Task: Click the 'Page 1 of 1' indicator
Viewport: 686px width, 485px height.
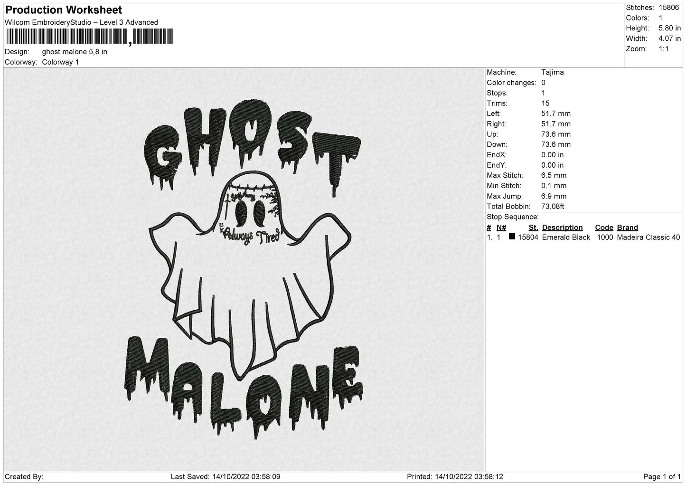Action: (x=662, y=476)
